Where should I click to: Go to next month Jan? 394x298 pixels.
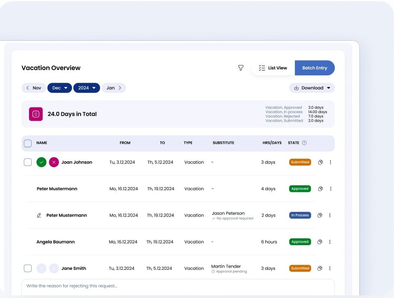[x=114, y=88]
